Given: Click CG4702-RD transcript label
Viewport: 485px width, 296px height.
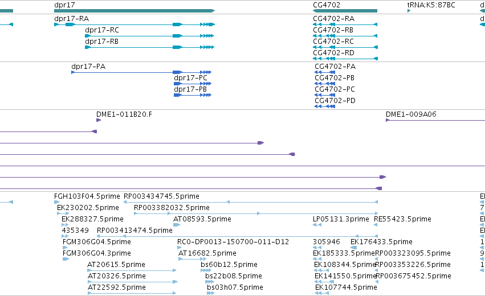Looking at the screenshot, I should [x=333, y=53].
